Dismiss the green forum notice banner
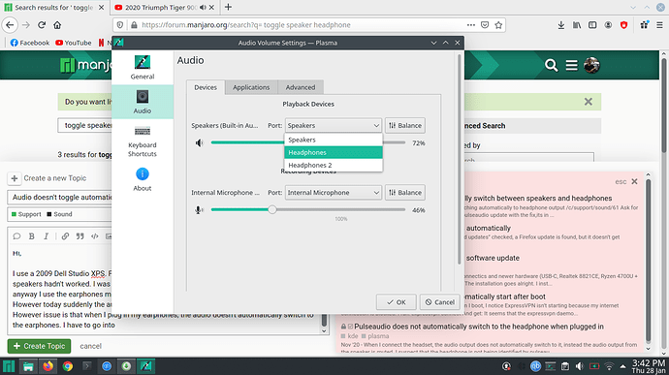669x375 pixels. point(589,102)
